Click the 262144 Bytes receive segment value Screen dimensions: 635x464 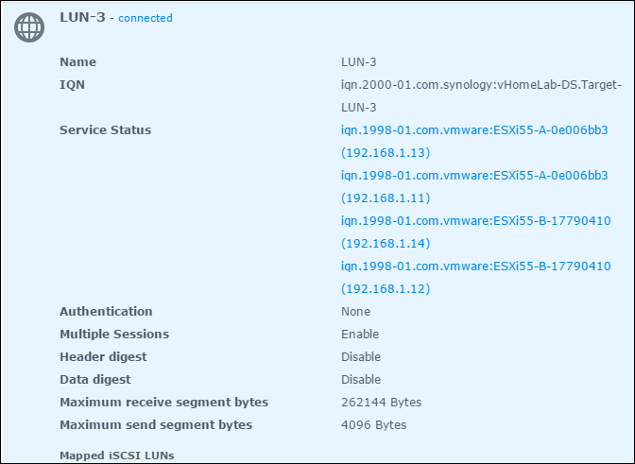(381, 402)
